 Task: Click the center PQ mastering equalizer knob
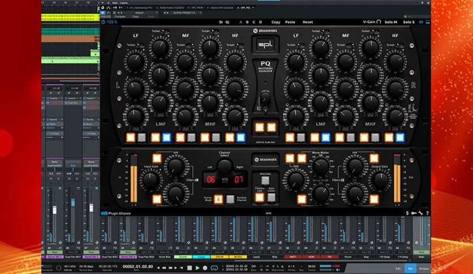pyautogui.click(x=265, y=97)
